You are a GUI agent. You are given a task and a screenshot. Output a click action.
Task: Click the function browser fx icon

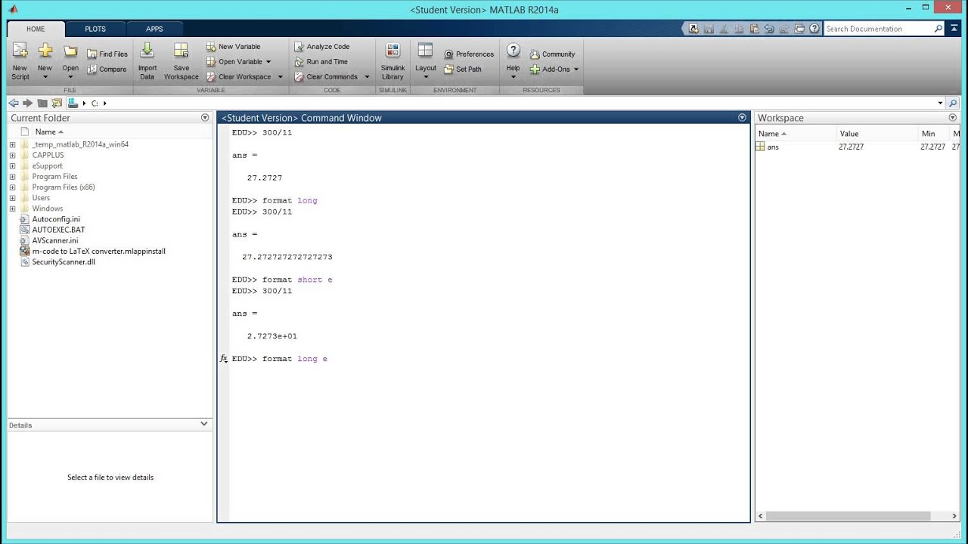coord(224,359)
